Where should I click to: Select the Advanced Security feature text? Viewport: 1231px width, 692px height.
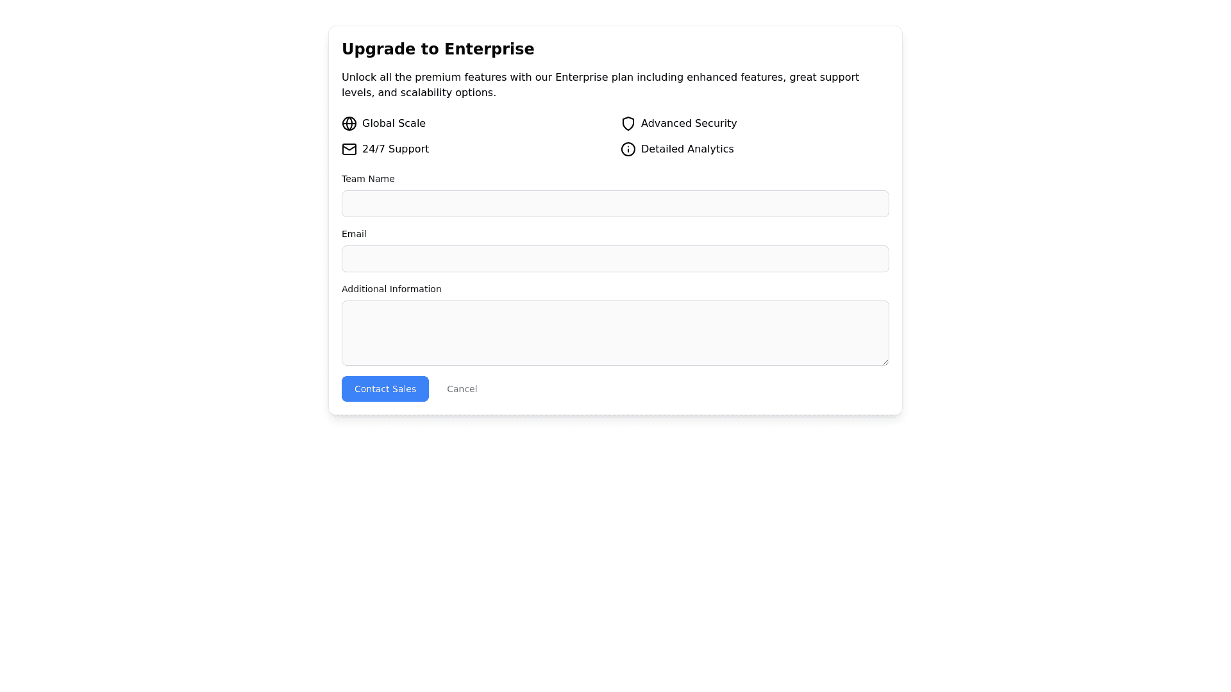tap(689, 124)
